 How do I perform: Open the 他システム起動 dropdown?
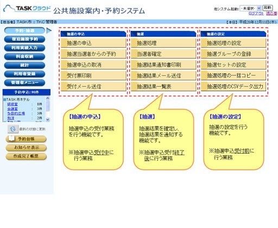[250, 8]
